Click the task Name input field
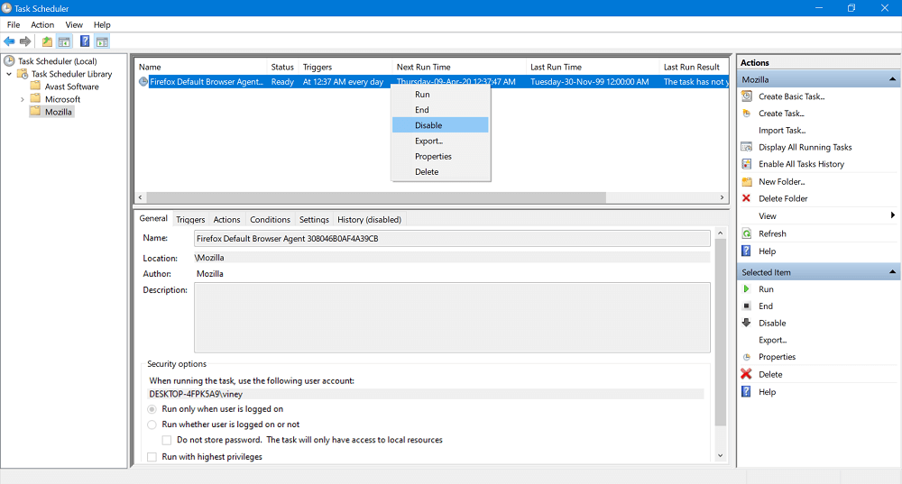This screenshot has width=902, height=484. click(452, 239)
